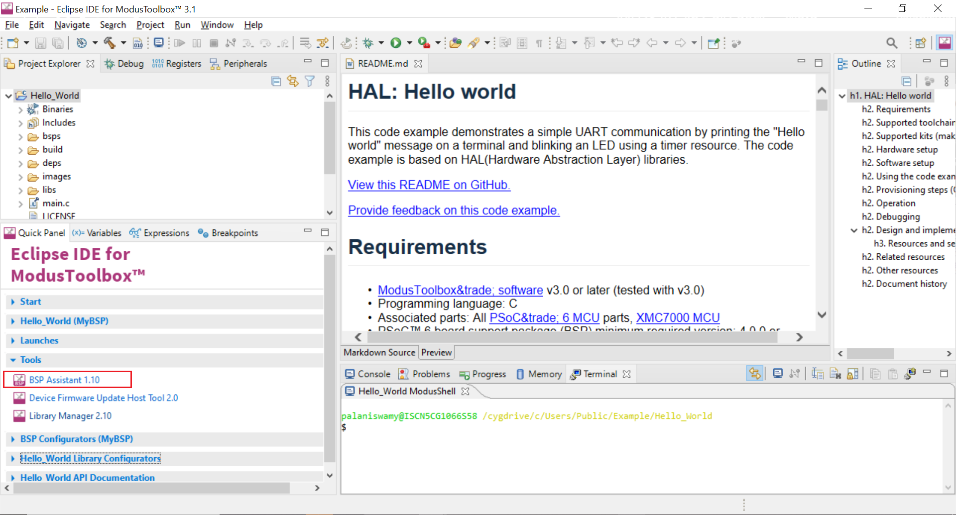Click the Open Element folder icon
The image size is (956, 515).
pyautogui.click(x=456, y=43)
